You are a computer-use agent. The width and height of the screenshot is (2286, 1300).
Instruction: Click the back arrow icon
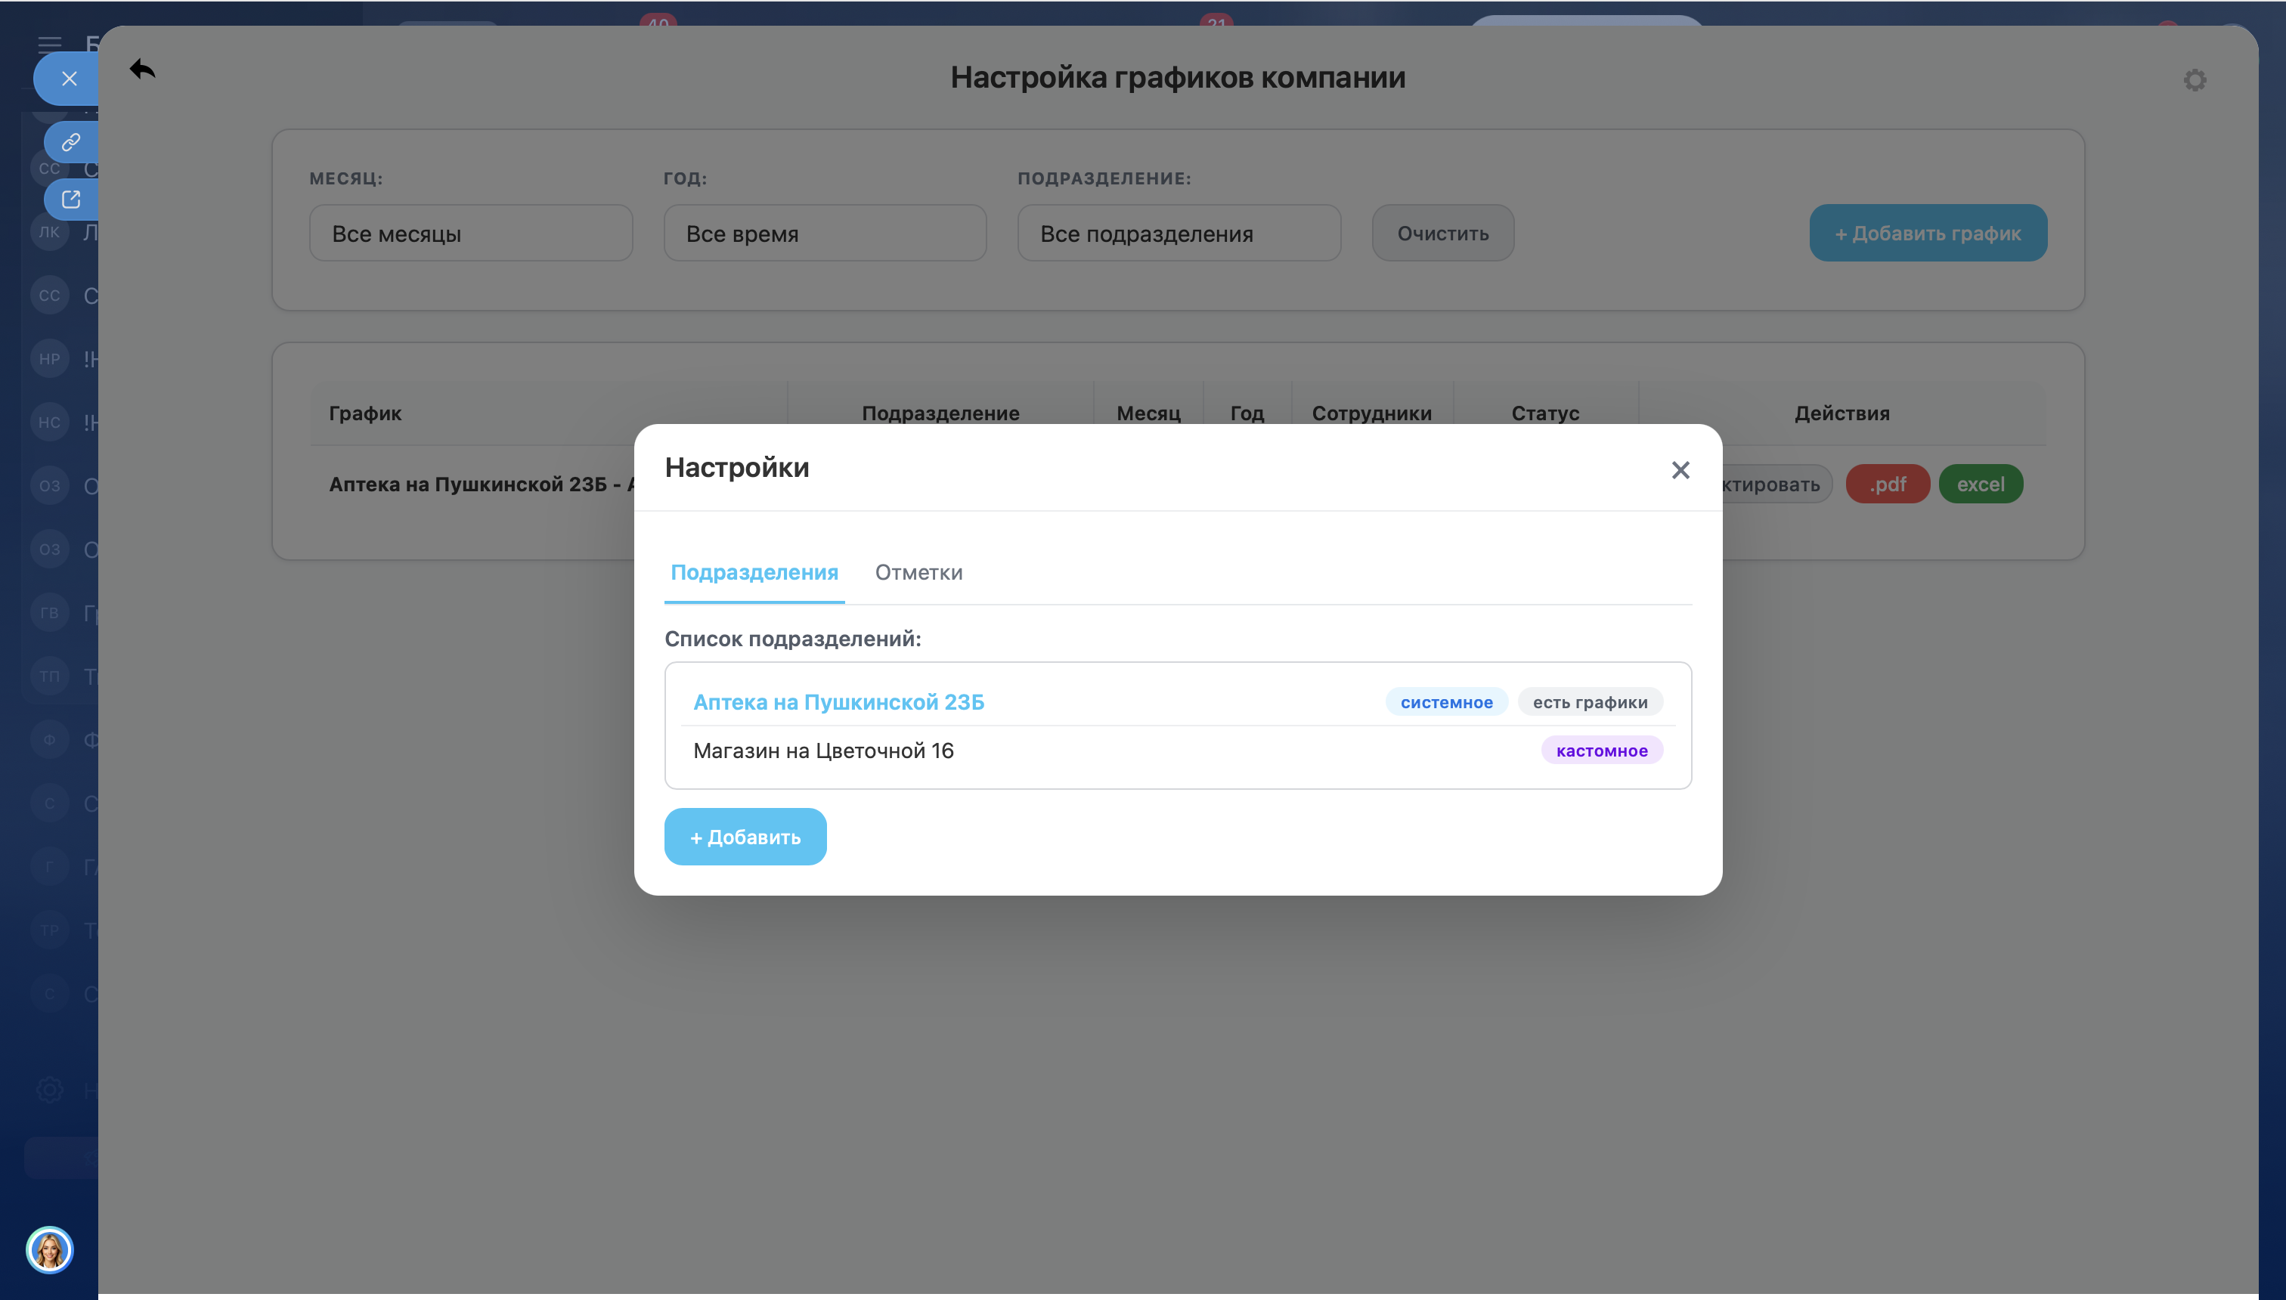pos(142,69)
